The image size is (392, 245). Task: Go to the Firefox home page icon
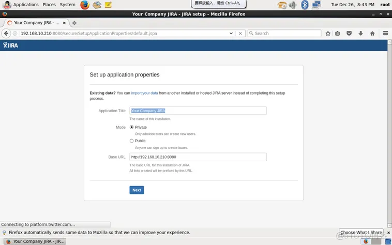click(x=372, y=33)
